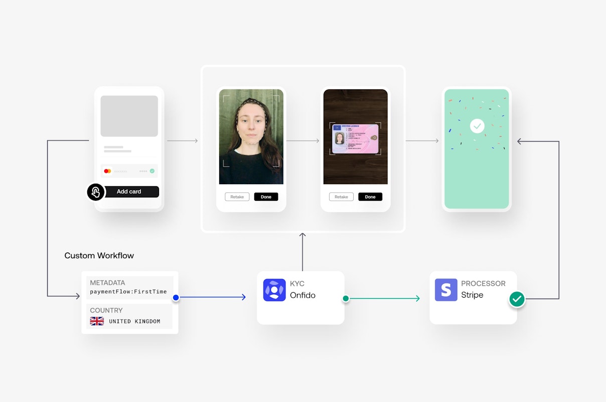606x402 pixels.
Task: Select the KYC label
Action: point(297,284)
